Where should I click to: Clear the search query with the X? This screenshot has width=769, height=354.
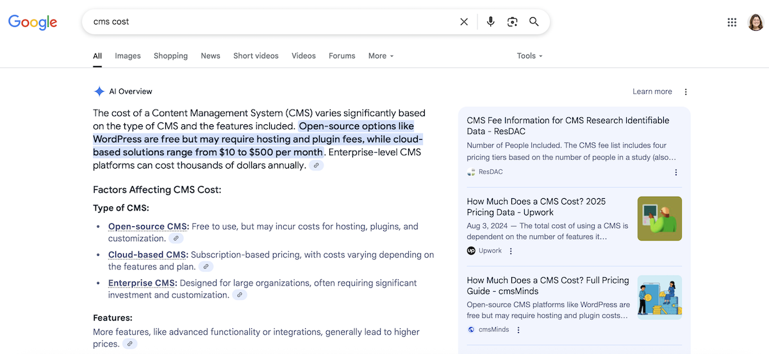(464, 22)
